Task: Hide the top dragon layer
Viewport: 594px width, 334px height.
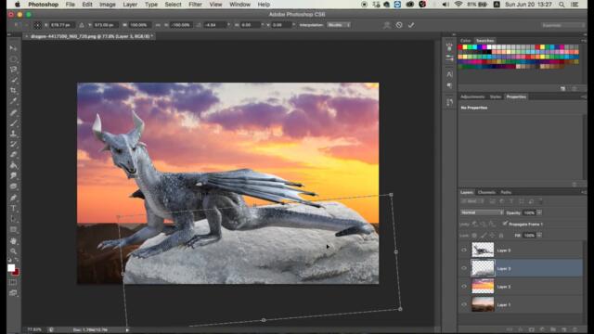Action: [x=464, y=250]
